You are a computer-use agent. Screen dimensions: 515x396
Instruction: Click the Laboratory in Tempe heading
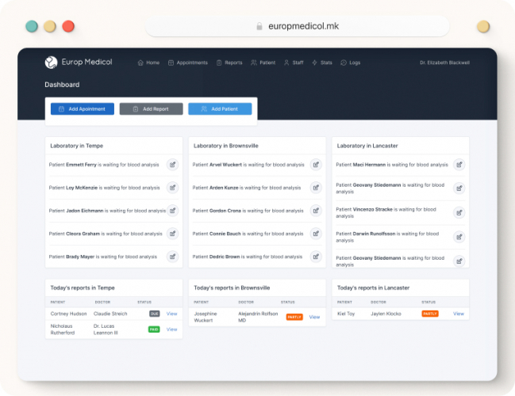point(76,146)
